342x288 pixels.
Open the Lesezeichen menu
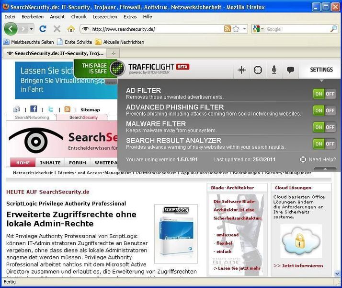(105, 17)
